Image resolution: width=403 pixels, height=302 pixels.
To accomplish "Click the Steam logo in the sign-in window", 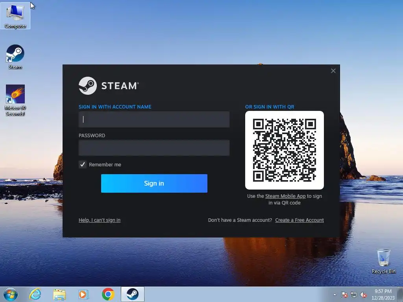I will point(109,85).
